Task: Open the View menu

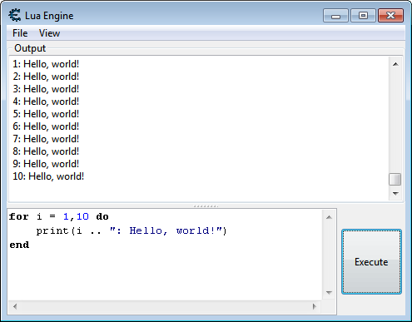Action: coord(49,33)
